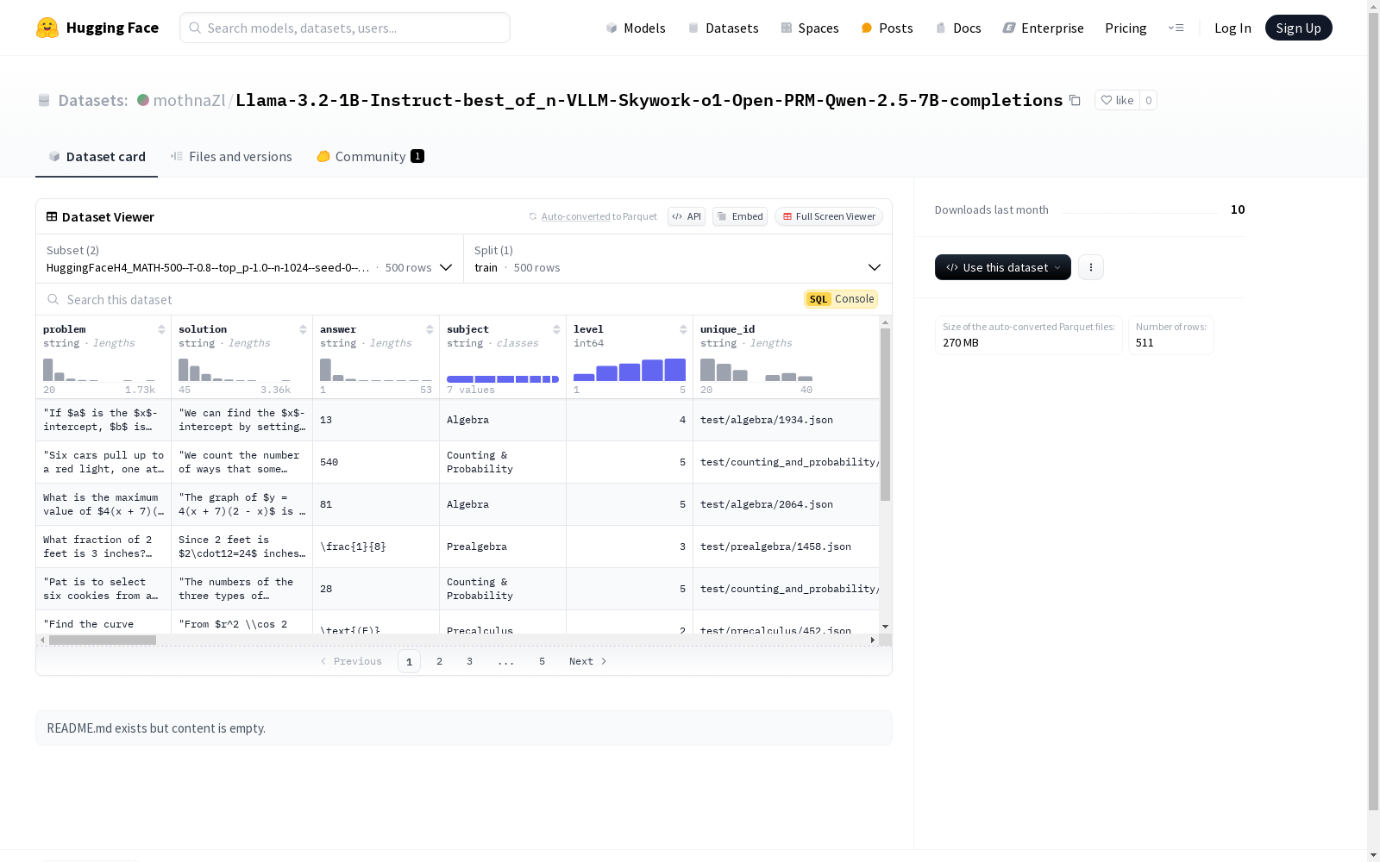Open the Subset dropdown
This screenshot has height=862, width=1380.
coord(249,259)
